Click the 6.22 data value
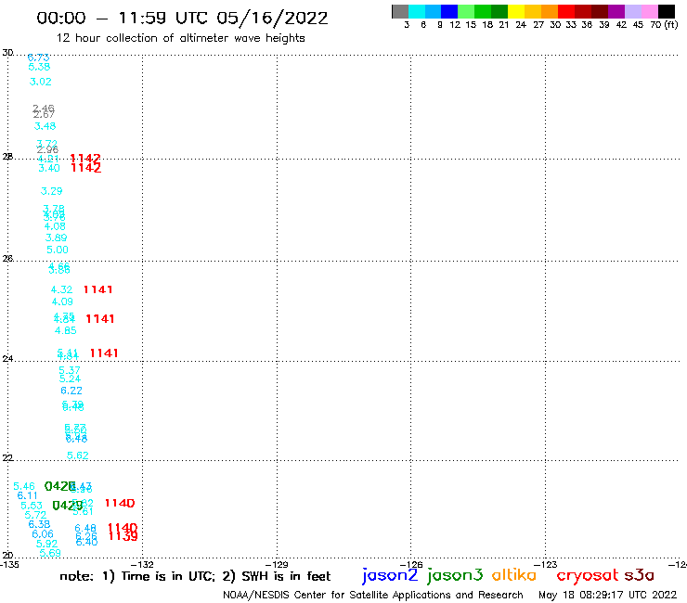Viewport: 687px width, 603px height. coord(71,391)
